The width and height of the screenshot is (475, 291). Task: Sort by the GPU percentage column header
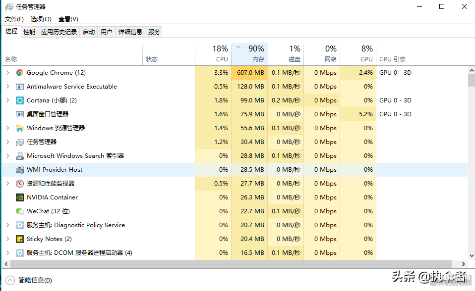[358, 55]
